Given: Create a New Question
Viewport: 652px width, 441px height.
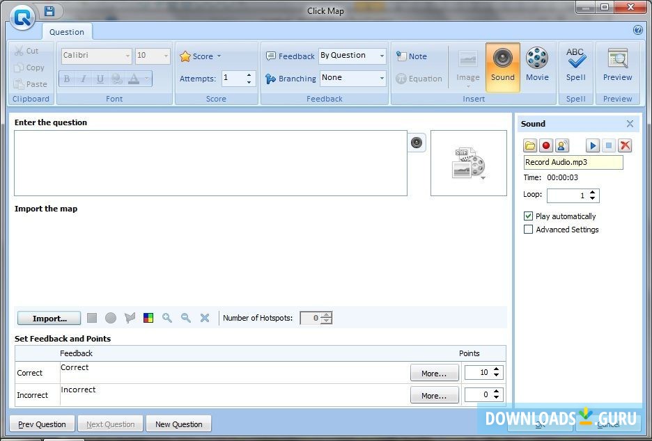Looking at the screenshot, I should pos(178,424).
